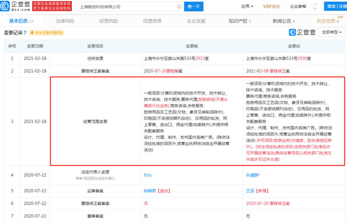This screenshot has height=222, width=347.
Task: Click the bell icon for change notifications
Action: click(32, 33)
